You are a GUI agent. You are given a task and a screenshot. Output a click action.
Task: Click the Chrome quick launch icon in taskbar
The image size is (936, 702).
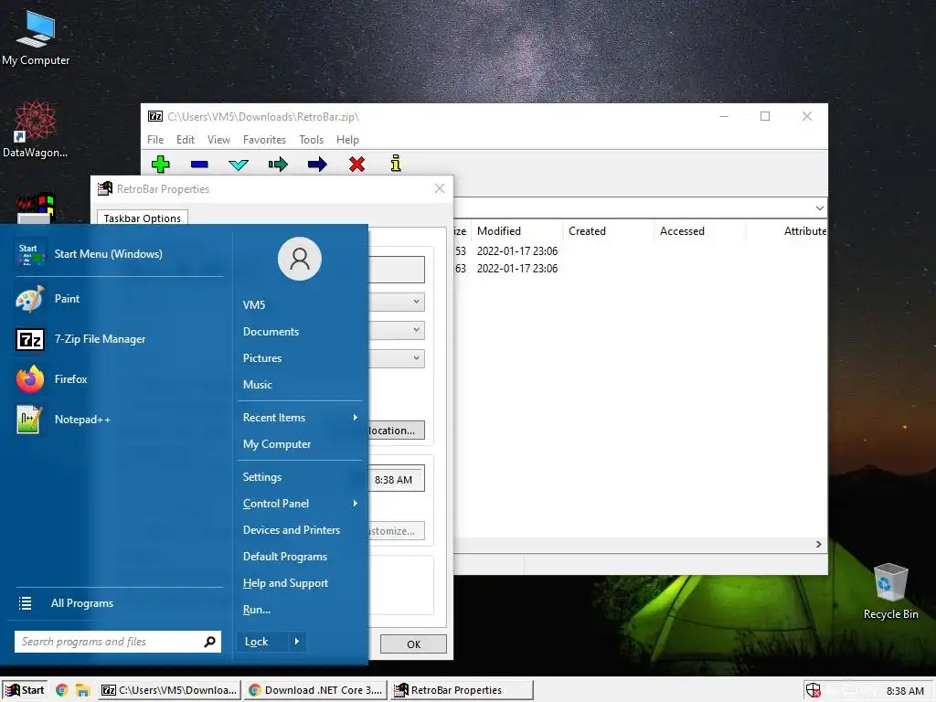pyautogui.click(x=61, y=690)
